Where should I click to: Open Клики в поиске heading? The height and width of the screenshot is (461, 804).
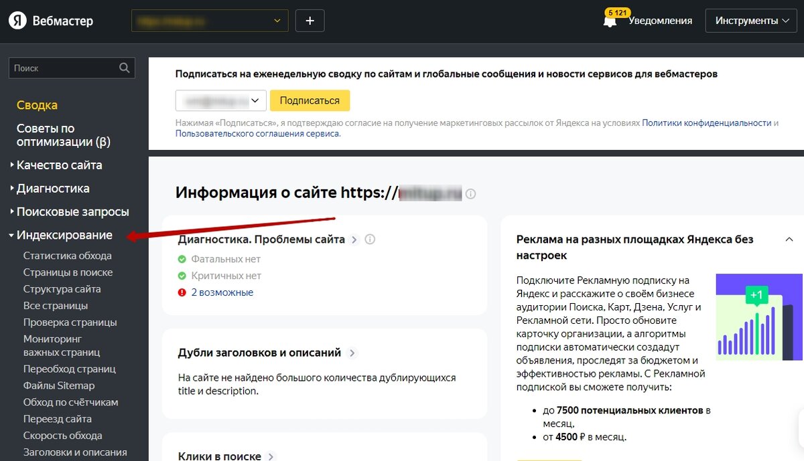pyautogui.click(x=220, y=456)
